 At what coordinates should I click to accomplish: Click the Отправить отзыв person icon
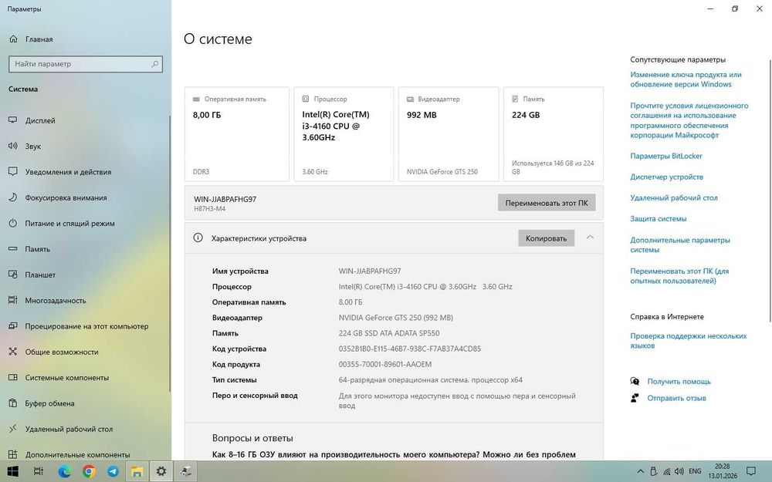tap(635, 398)
